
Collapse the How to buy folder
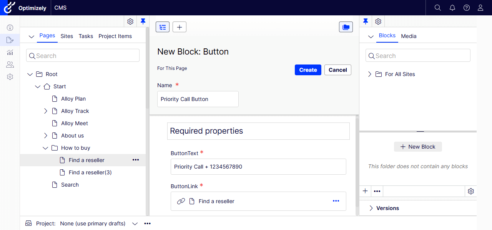[46, 148]
